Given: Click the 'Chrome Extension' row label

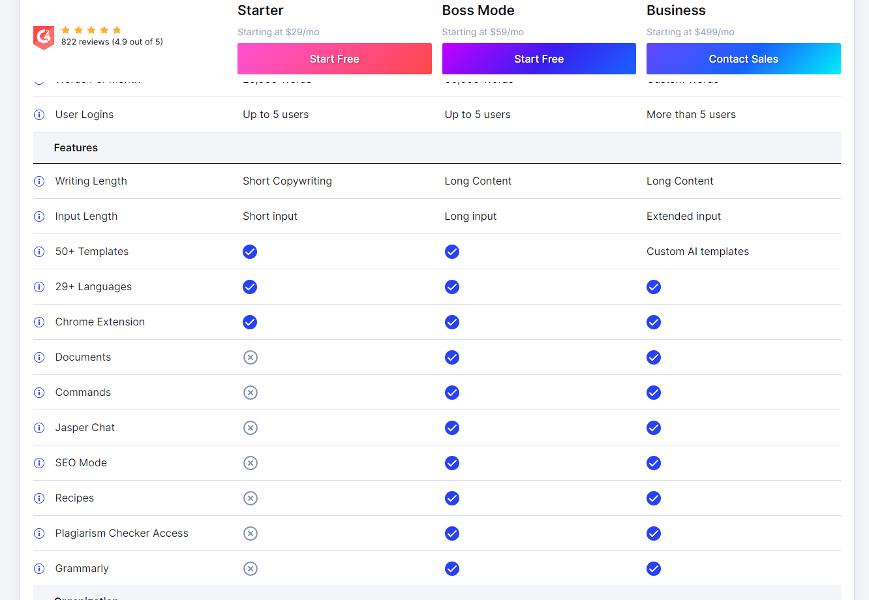Looking at the screenshot, I should [x=100, y=322].
